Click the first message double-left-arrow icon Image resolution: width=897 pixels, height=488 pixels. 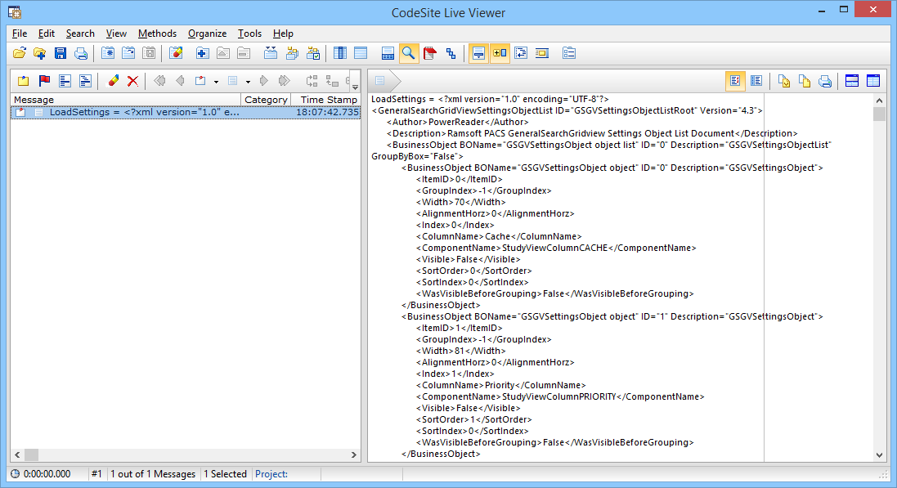click(159, 81)
